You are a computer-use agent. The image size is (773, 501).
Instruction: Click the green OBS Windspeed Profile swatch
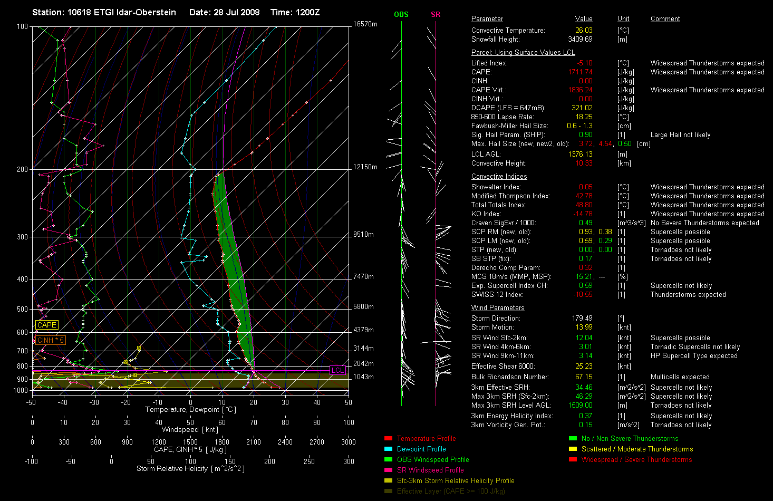tap(388, 459)
